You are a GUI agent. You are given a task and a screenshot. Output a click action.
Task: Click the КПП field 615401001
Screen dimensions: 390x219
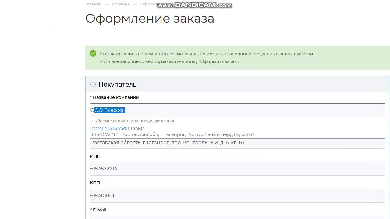[238, 196]
